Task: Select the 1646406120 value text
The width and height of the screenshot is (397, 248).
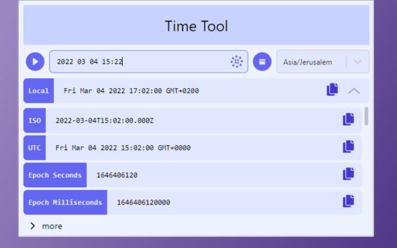Action: pos(117,175)
